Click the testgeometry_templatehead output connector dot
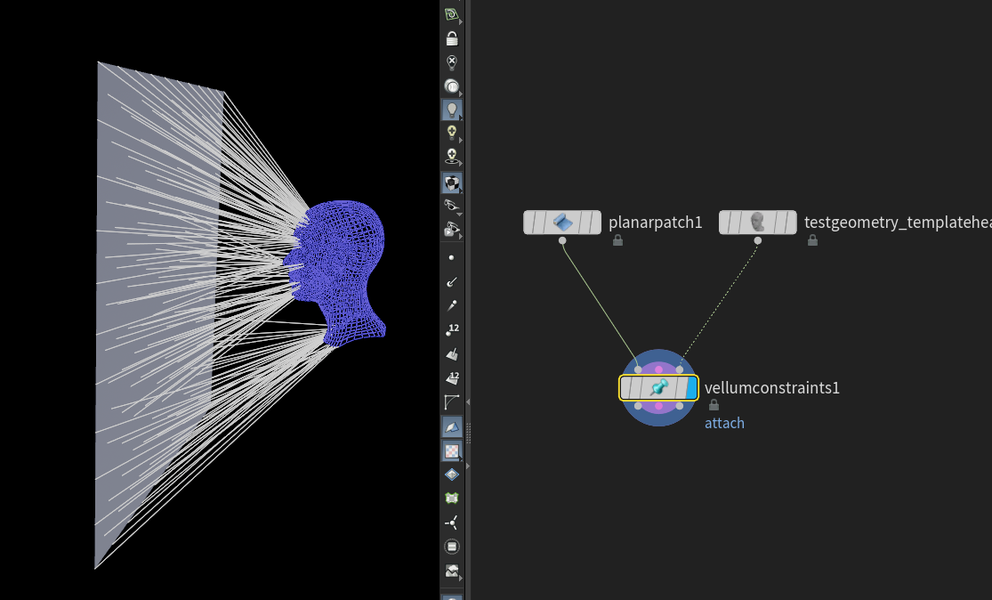Image resolution: width=992 pixels, height=600 pixels. (758, 240)
